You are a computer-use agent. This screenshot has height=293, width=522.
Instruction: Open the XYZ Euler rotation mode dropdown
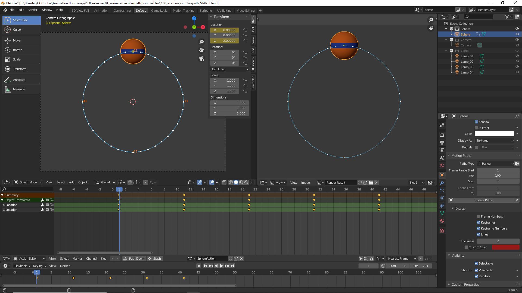click(x=229, y=69)
